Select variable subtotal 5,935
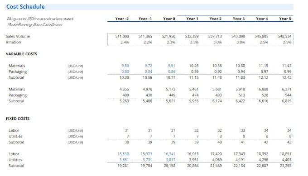308x176 pixels. coord(194,101)
